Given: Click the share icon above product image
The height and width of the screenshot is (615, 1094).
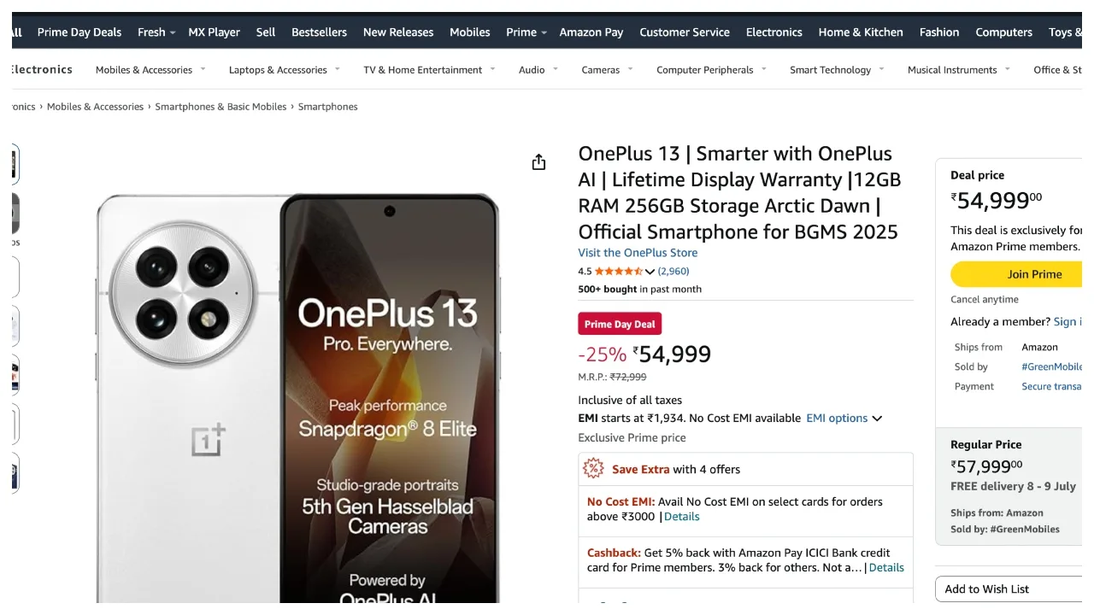Looking at the screenshot, I should [x=538, y=162].
